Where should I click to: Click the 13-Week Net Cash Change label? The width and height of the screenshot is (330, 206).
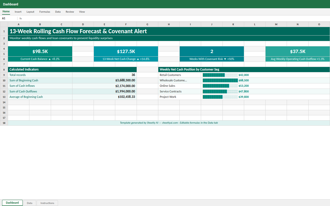(x=126, y=59)
